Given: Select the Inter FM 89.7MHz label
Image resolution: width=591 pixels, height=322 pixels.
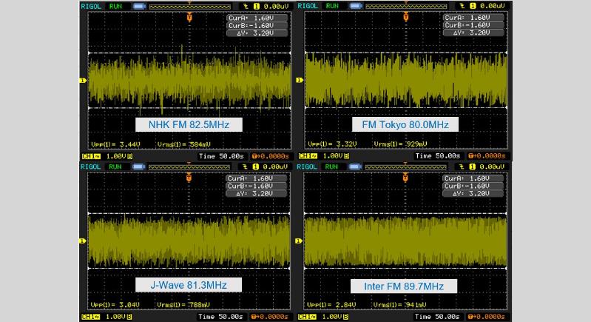Looking at the screenshot, I should 404,286.
